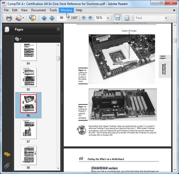Click the page number field showing 96
The width and height of the screenshot is (179, 174).
tap(62, 18)
